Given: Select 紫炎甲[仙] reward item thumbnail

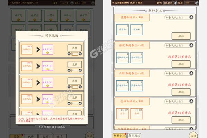Looking at the screenshot, I should pos(48,66).
